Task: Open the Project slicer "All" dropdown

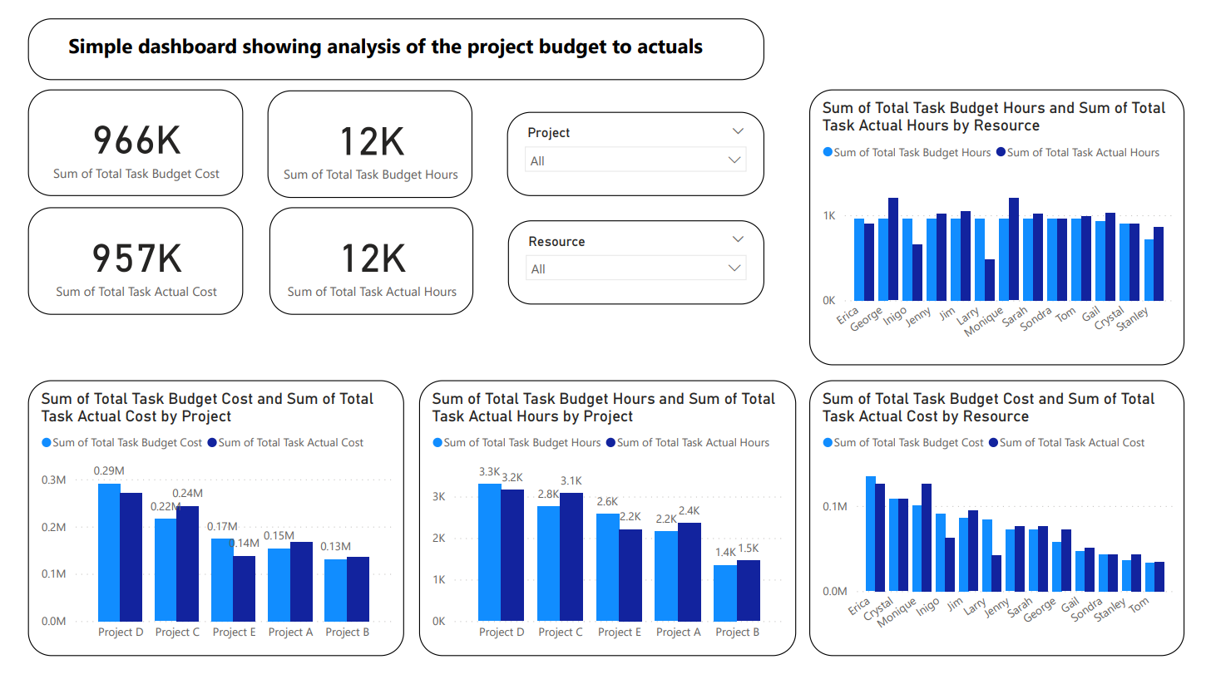Action: click(635, 160)
